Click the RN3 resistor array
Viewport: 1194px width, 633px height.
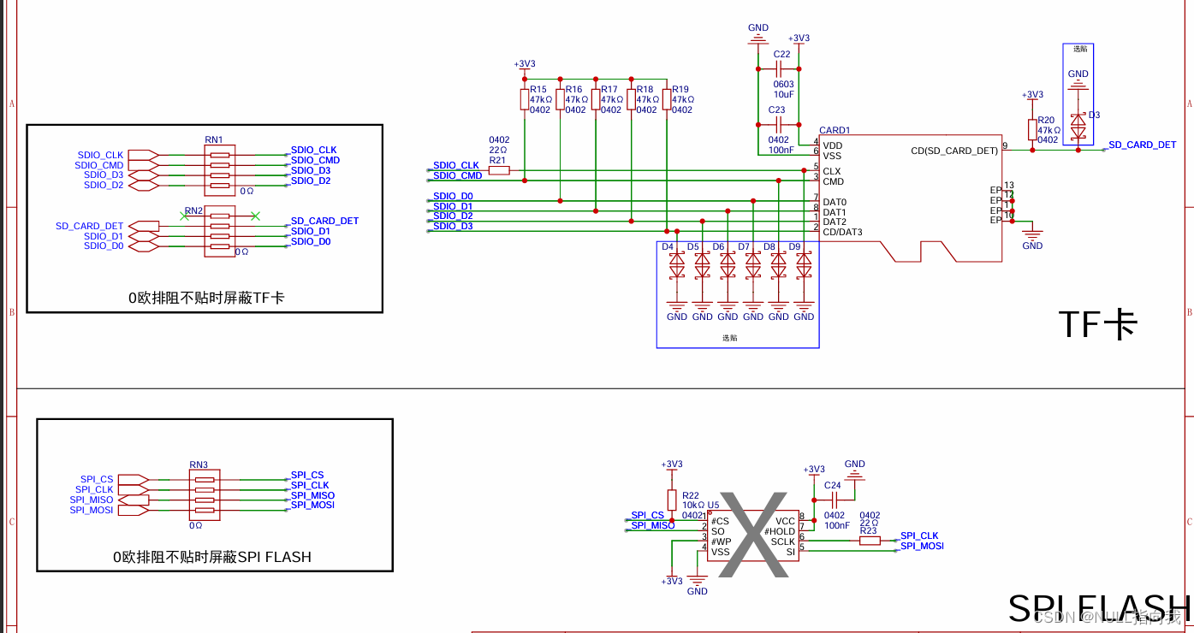pyautogui.click(x=205, y=494)
